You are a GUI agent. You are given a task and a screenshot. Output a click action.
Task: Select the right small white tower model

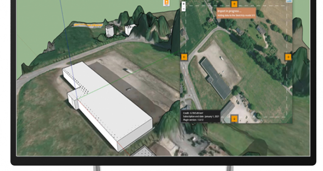point(130,29)
